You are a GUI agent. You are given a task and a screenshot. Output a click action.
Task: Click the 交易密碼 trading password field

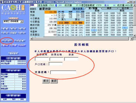tap(63, 72)
